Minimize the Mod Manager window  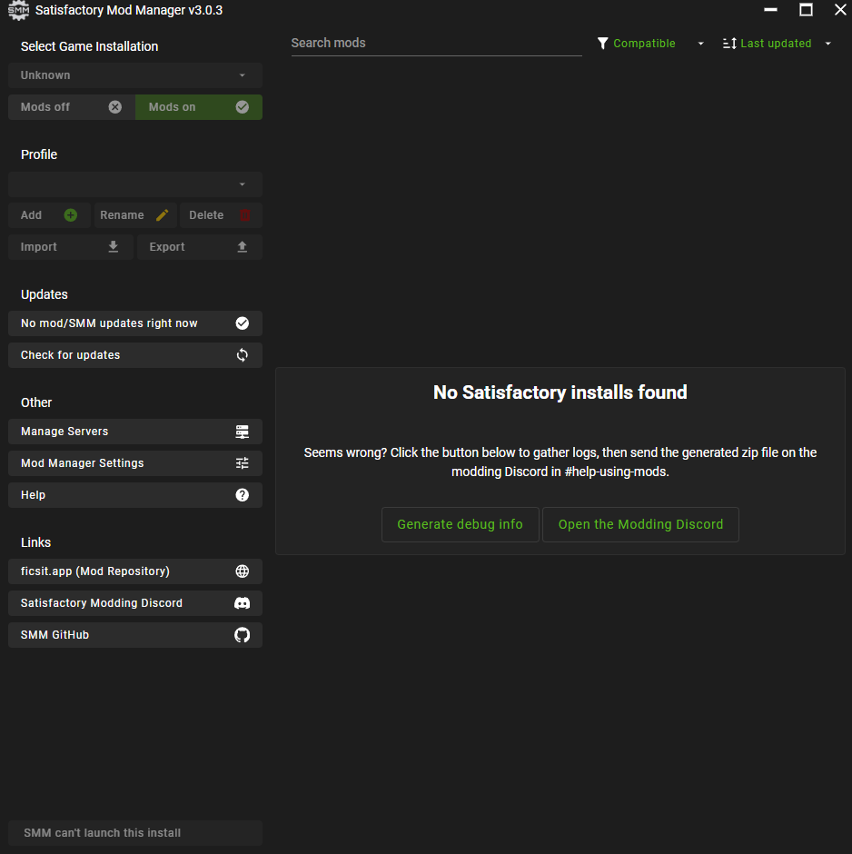pyautogui.click(x=770, y=10)
